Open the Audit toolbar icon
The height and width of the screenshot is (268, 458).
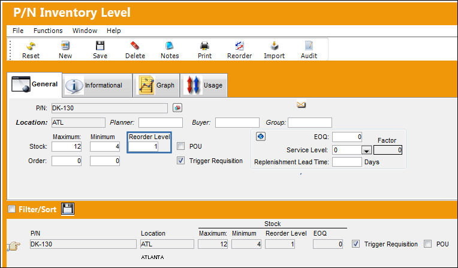(x=309, y=46)
